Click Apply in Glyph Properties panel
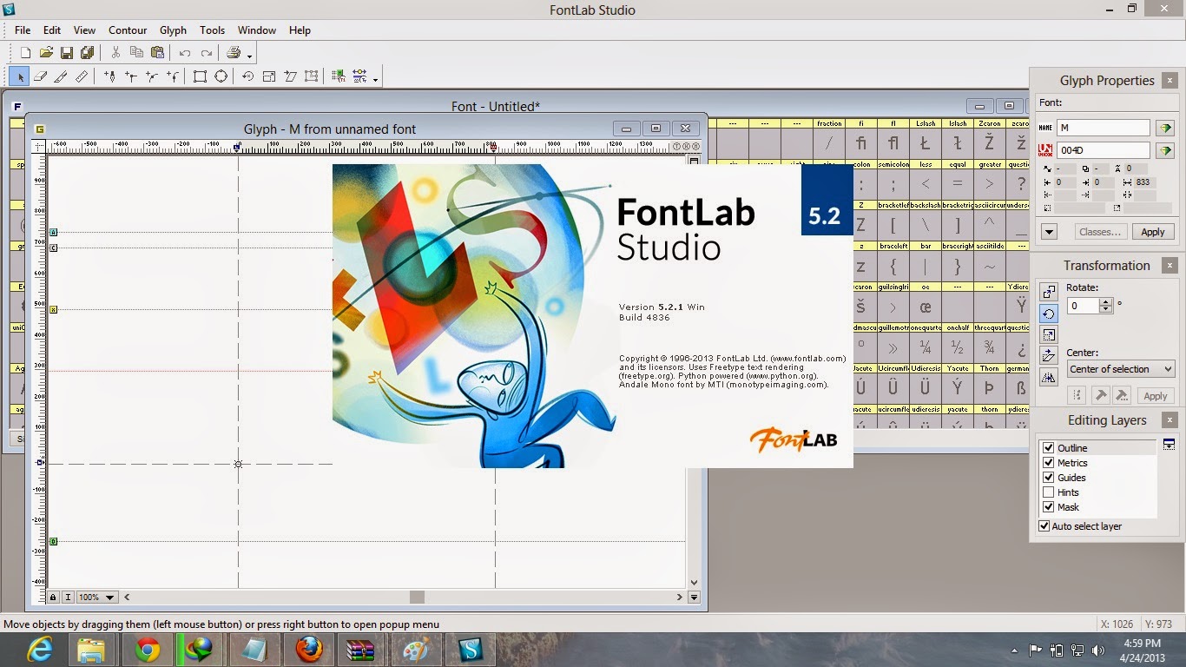The image size is (1186, 667). [1153, 232]
